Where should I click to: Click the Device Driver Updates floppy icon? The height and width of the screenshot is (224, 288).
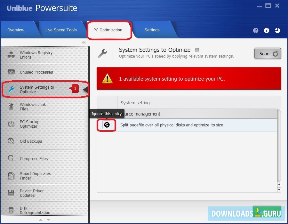point(11,193)
